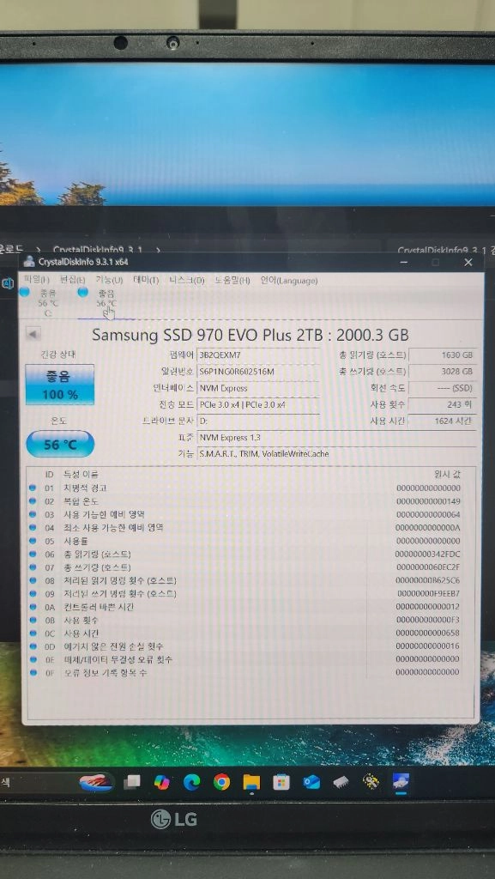
Task: Select row 0E 매체/데이터 무결성 오류 횟수
Action: (244, 660)
